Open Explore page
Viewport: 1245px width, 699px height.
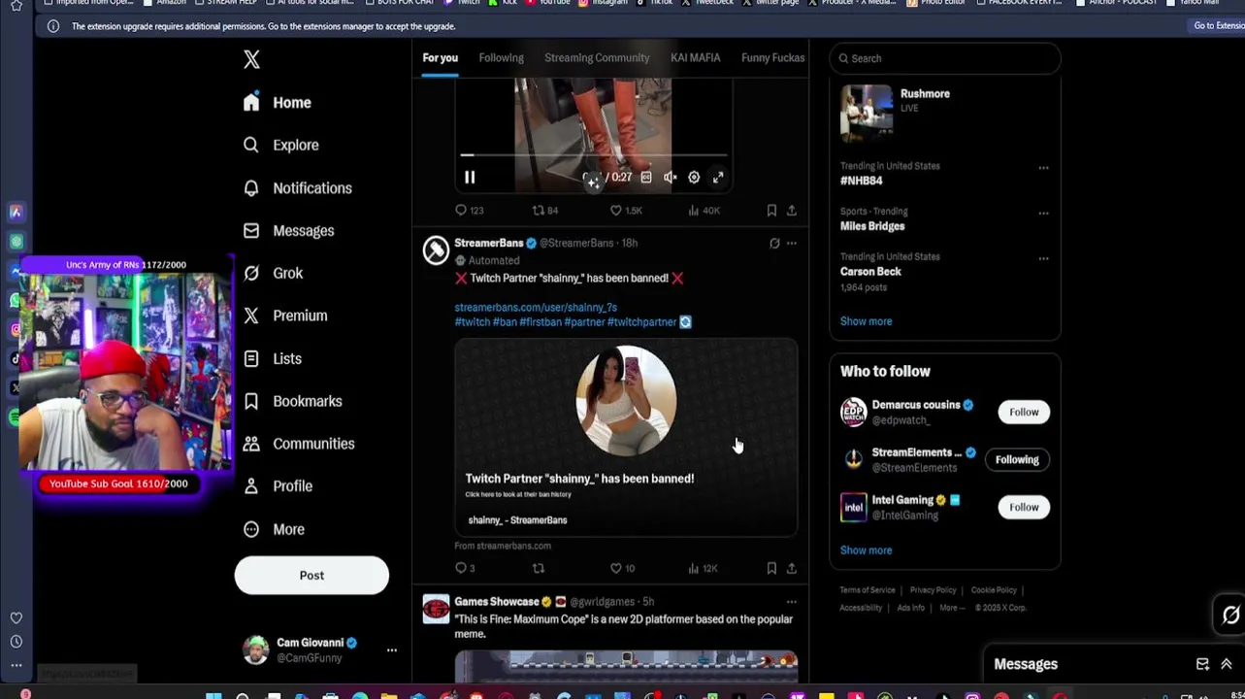[281, 145]
